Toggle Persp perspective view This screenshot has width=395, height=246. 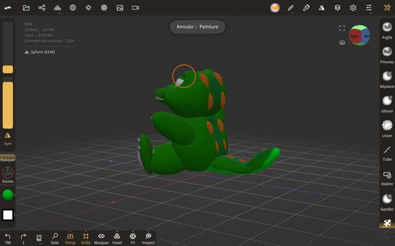coord(70,239)
